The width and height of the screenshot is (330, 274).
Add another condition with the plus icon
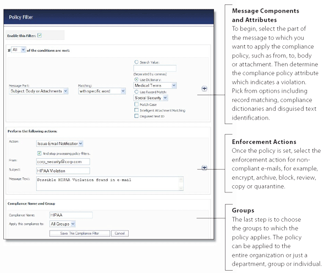(204, 89)
